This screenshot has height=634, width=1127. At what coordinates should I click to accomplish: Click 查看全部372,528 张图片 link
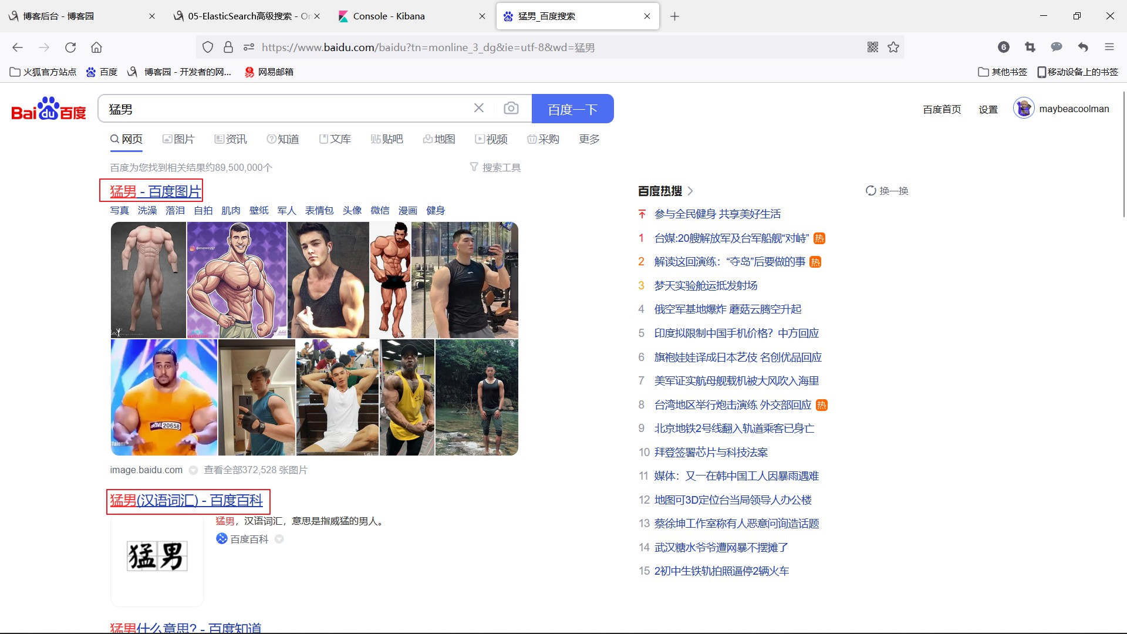click(255, 470)
